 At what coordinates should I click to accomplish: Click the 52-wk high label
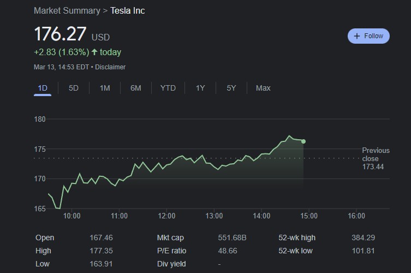point(297,238)
